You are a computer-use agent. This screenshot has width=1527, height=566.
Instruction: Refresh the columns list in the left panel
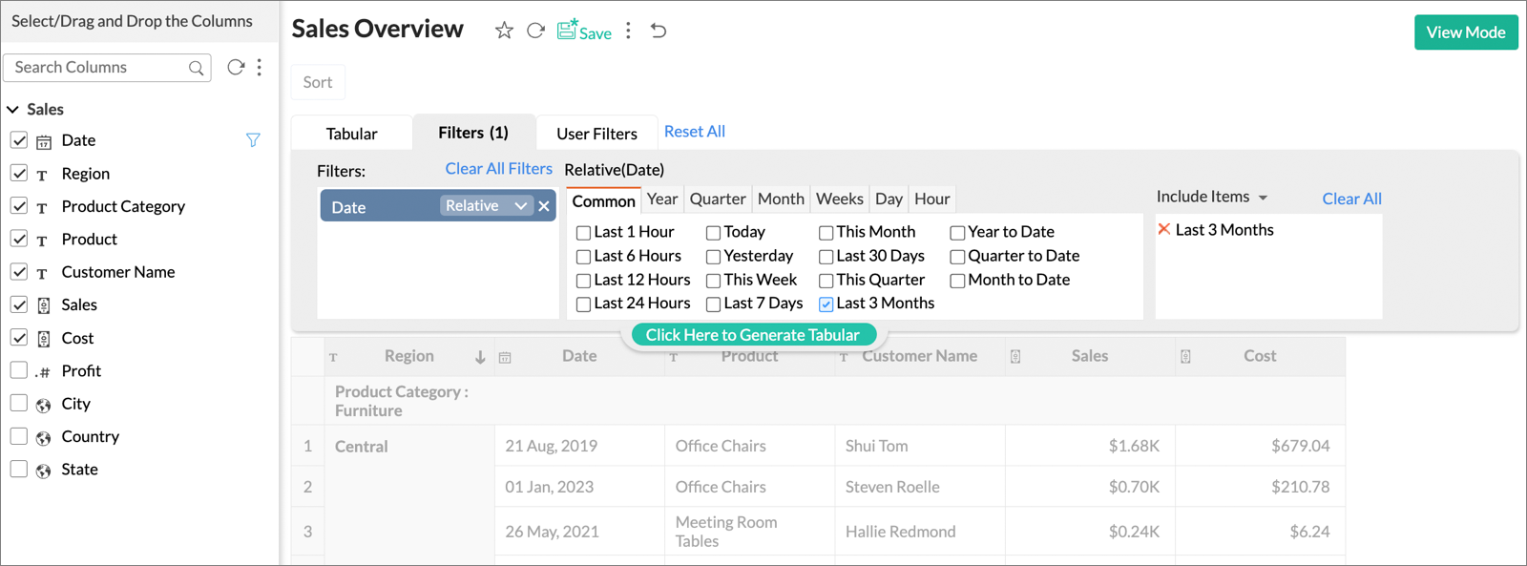235,67
